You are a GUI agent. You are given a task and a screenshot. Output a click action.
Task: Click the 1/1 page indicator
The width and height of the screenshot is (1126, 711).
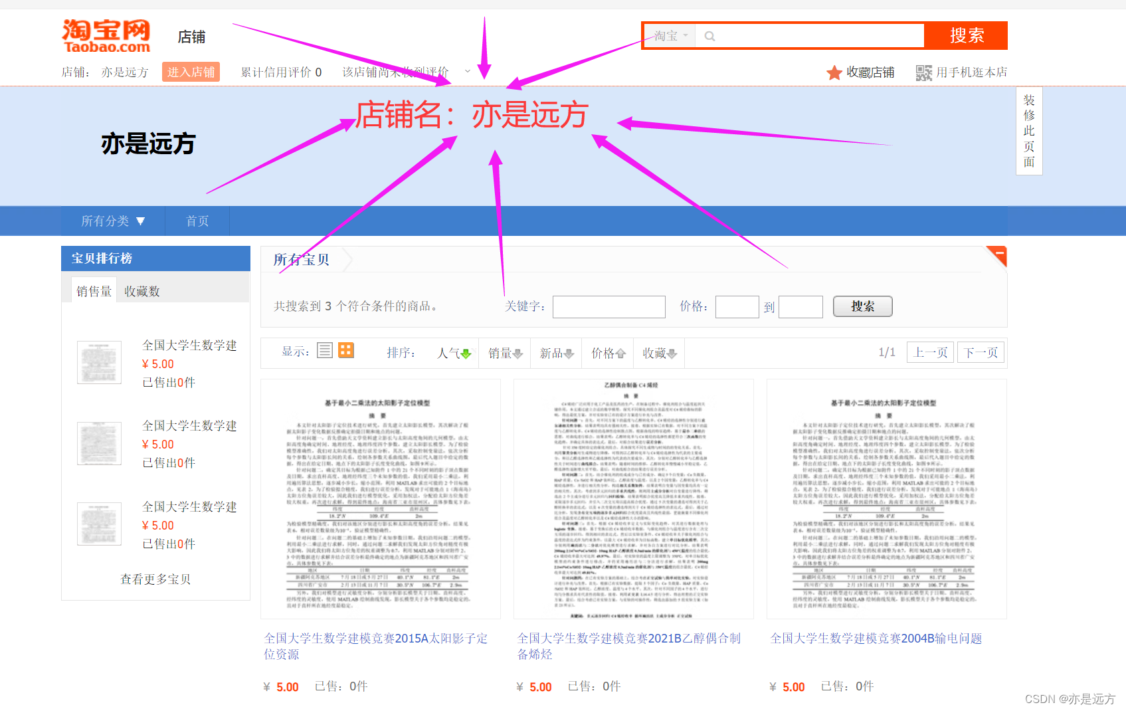coord(887,352)
